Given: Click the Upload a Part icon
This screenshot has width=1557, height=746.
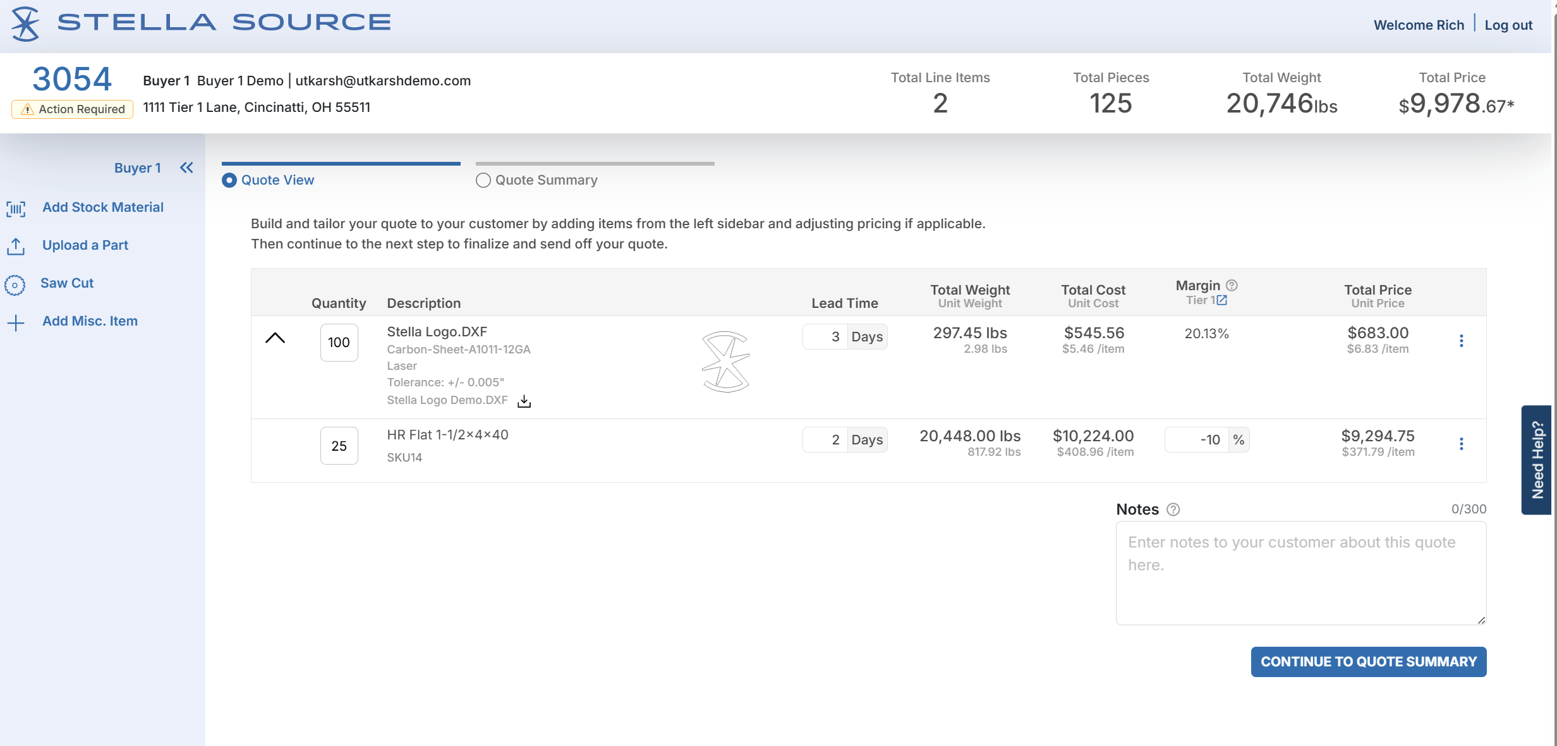Looking at the screenshot, I should pos(16,246).
